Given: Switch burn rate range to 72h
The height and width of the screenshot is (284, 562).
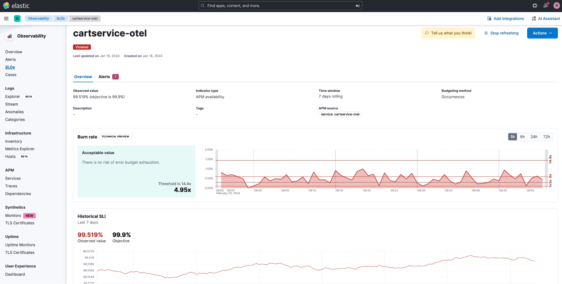Looking at the screenshot, I should pyautogui.click(x=547, y=137).
